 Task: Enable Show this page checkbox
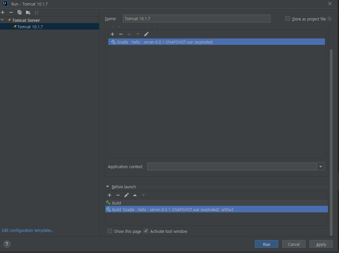tap(110, 231)
